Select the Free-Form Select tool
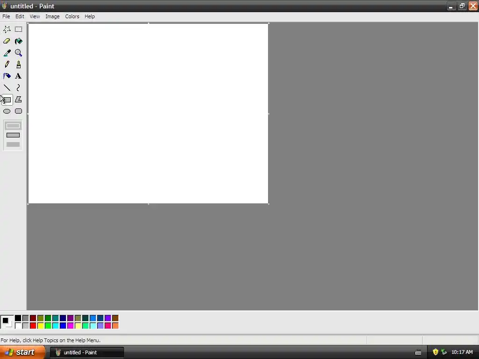This screenshot has width=479, height=359. pyautogui.click(x=7, y=29)
